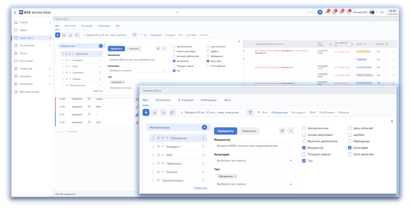Switch to Наблюдаю tab in enlarged inset

pyautogui.click(x=209, y=100)
